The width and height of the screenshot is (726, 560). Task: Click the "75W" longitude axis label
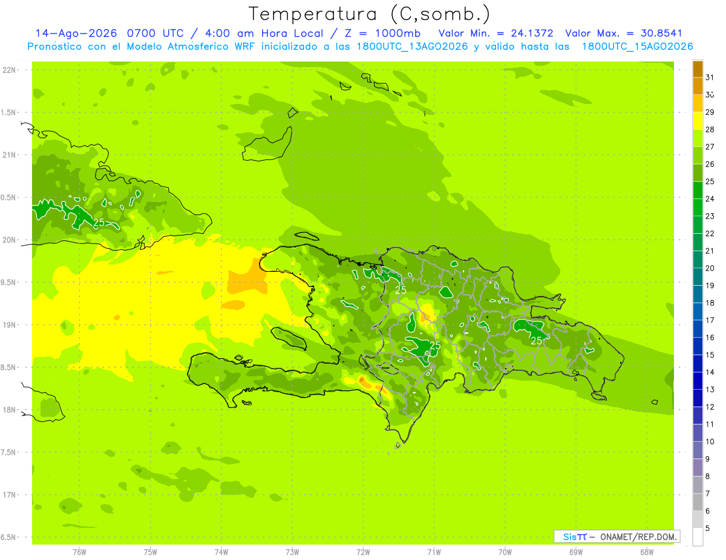[x=150, y=552]
